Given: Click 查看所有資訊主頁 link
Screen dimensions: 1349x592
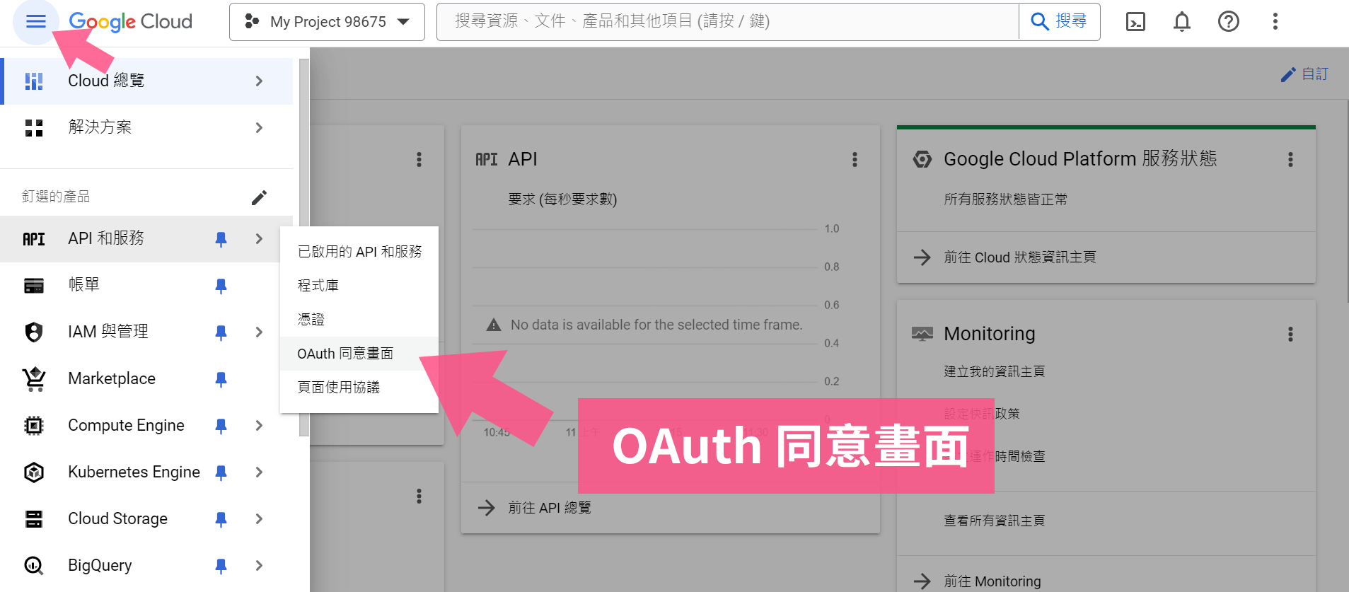Looking at the screenshot, I should click(994, 521).
